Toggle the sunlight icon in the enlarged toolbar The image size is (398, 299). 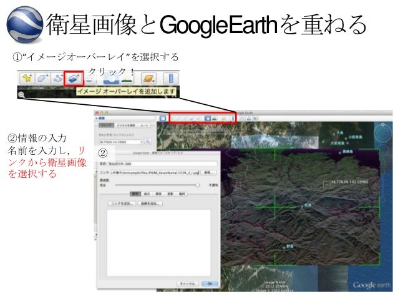click(127, 79)
